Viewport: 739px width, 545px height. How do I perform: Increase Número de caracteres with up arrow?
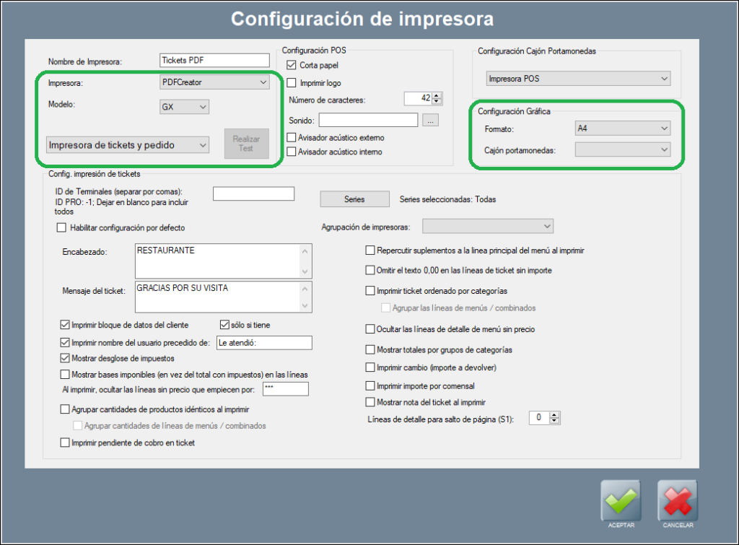point(437,95)
